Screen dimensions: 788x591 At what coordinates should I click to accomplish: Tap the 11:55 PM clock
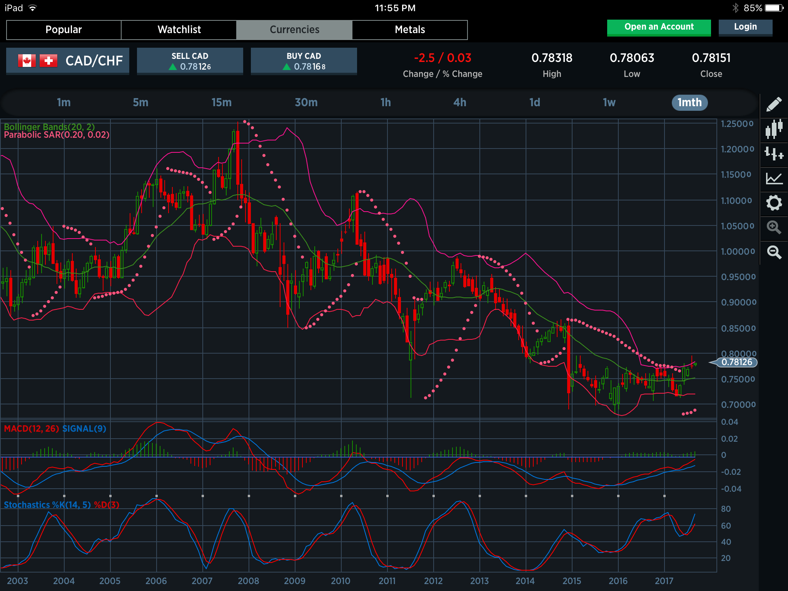click(395, 8)
